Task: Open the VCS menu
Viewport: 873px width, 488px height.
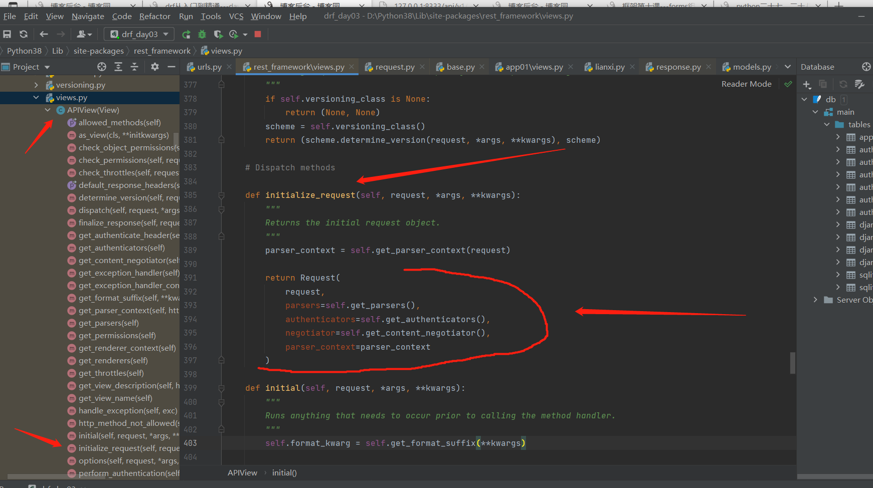Action: (236, 16)
